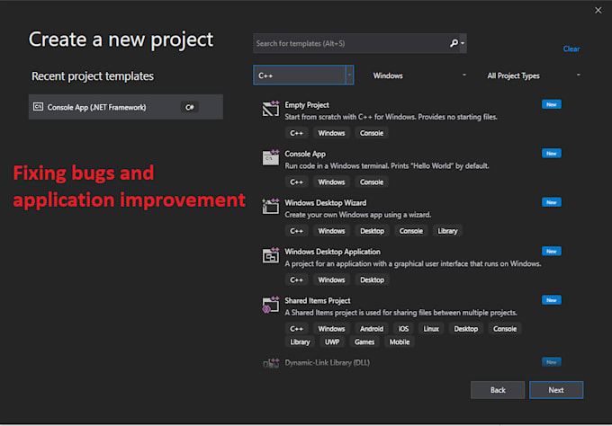Click the Mobile tag under Shared Items Project
Screen dimensions: 612x426
[x=400, y=342]
